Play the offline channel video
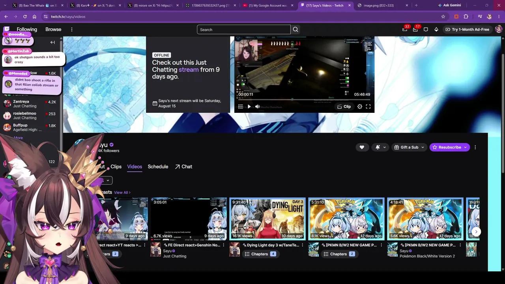This screenshot has height=284, width=505. point(249,106)
